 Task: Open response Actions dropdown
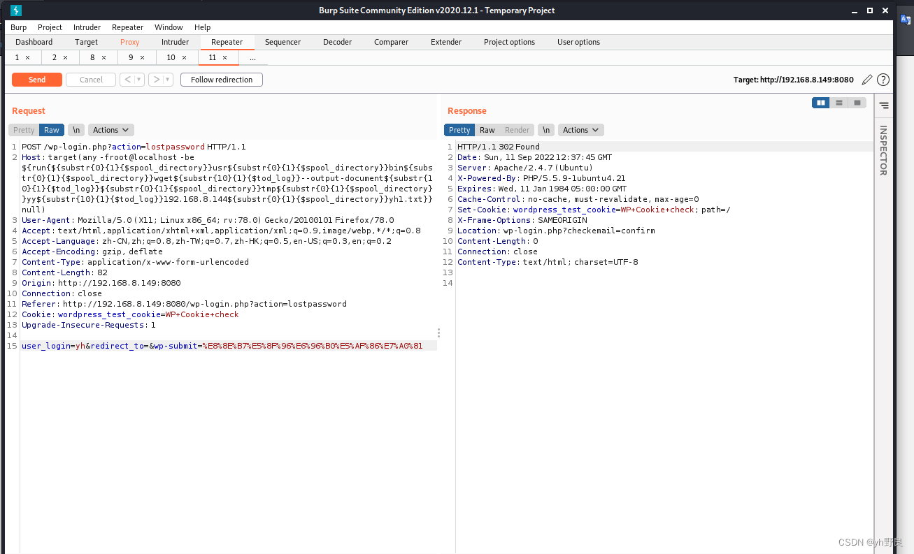(581, 130)
